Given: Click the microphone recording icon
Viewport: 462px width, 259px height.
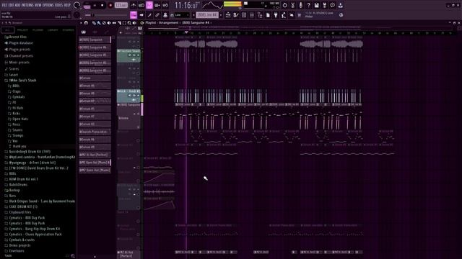Looking at the screenshot, I should [x=300, y=5].
